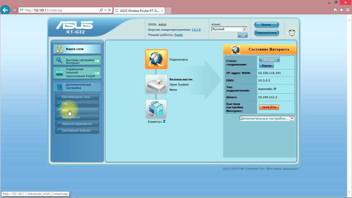Click the search magnifier in address bar
This screenshot has width=352, height=198.
(101, 10)
